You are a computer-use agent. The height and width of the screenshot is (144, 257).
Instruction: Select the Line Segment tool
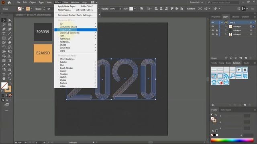pos(10,34)
